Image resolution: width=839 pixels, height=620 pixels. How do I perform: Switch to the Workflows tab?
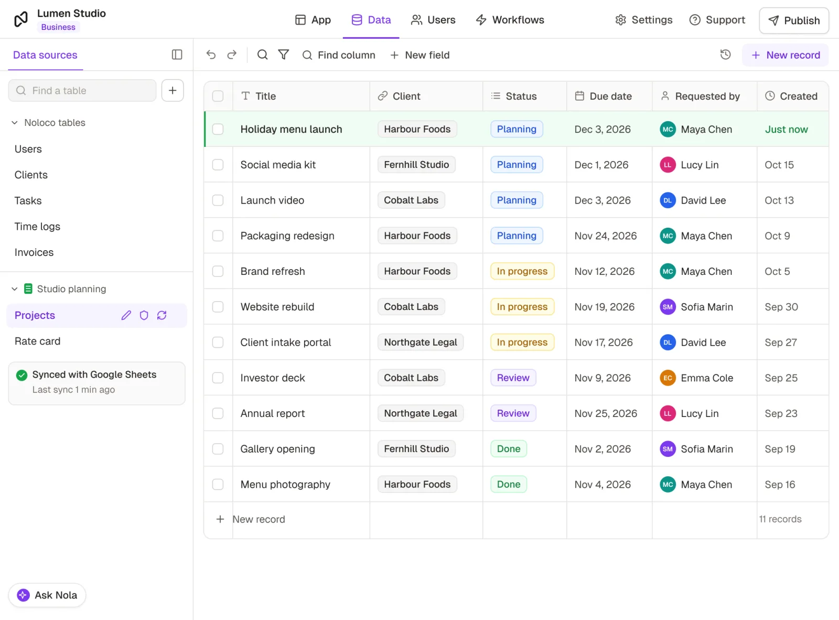click(x=510, y=20)
